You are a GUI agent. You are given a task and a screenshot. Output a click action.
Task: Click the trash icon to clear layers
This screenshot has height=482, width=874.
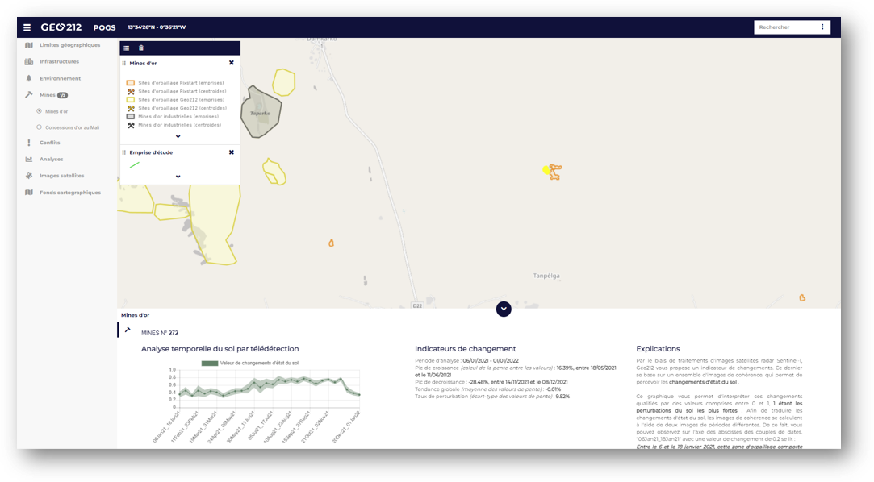(141, 48)
